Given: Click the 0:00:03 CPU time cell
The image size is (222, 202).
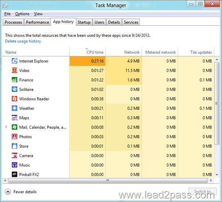Looking at the screenshot, I should click(x=87, y=137).
